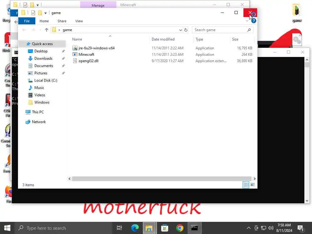
Task: Refresh the game folder view
Action: (186, 30)
